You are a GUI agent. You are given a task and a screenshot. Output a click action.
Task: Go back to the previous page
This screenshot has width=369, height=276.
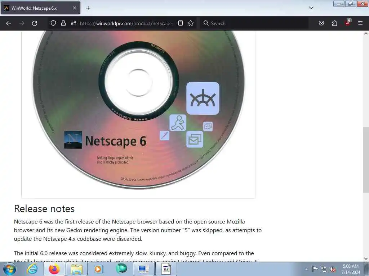point(9,23)
